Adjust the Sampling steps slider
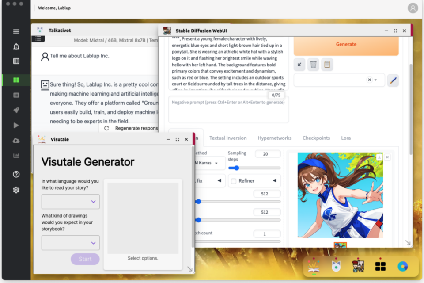 pos(236,168)
